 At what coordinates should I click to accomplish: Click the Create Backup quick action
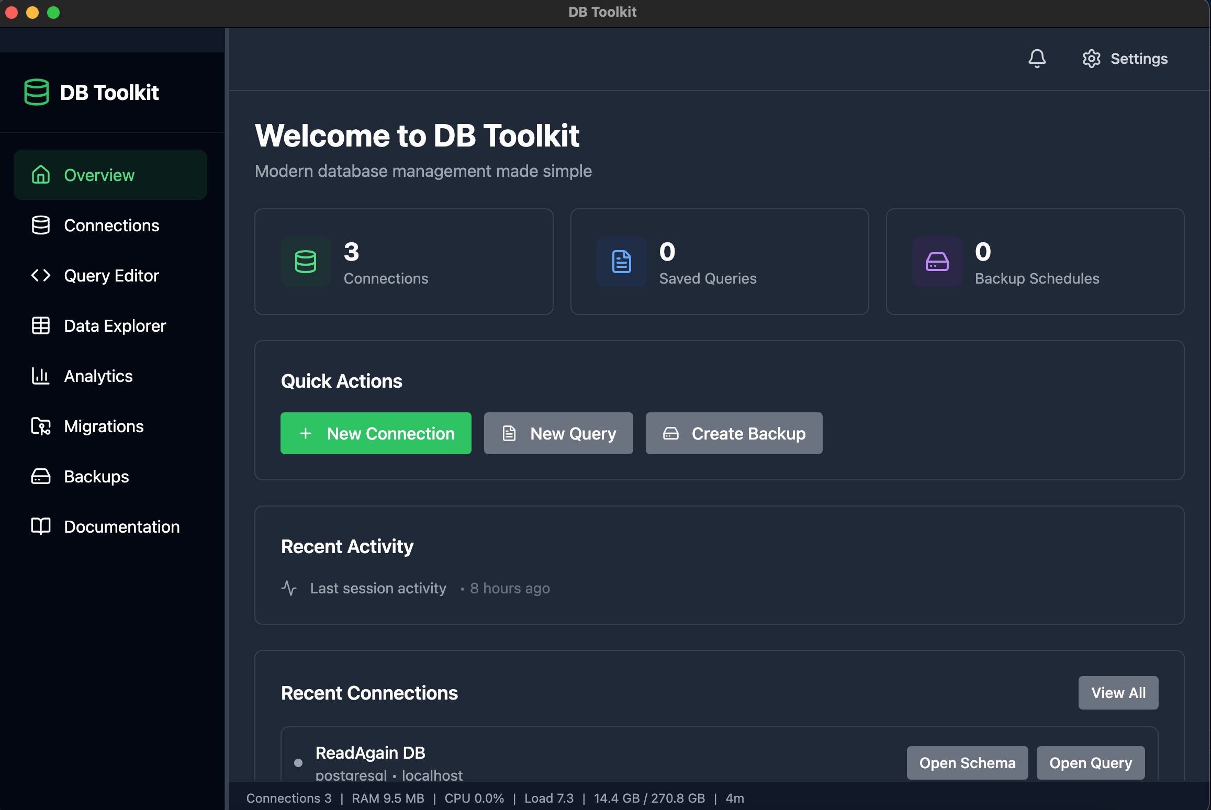[733, 433]
